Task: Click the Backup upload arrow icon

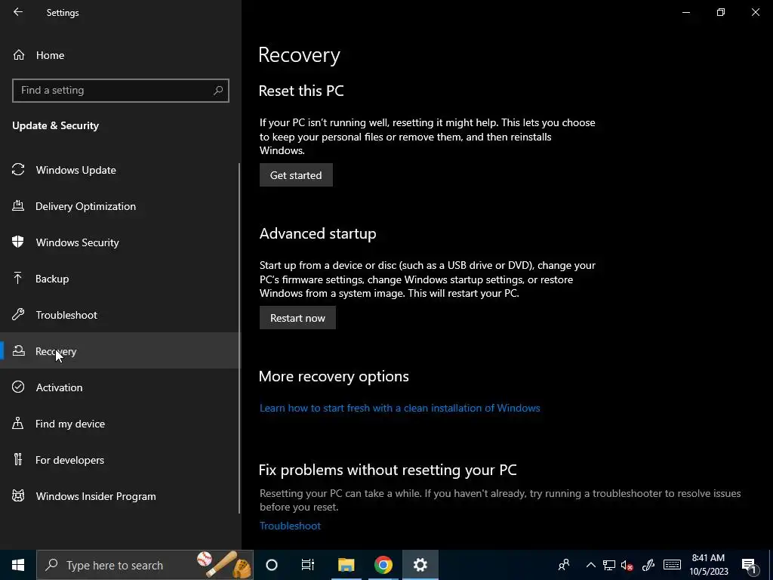Action: [x=18, y=278]
